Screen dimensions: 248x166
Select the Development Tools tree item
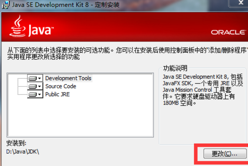pos(68,78)
